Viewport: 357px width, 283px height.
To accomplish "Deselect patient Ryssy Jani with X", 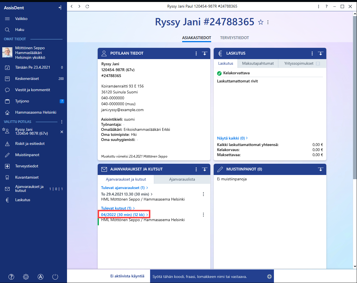I will click(x=62, y=132).
